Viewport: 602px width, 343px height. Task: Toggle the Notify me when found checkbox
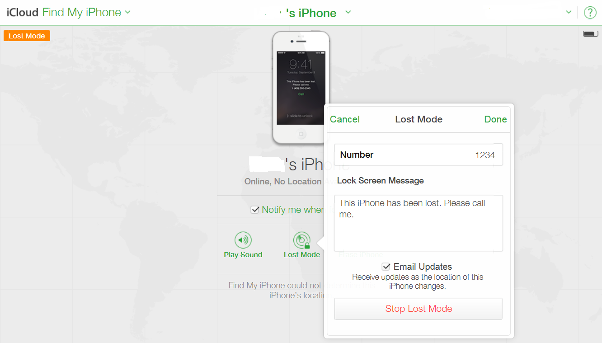pyautogui.click(x=255, y=210)
